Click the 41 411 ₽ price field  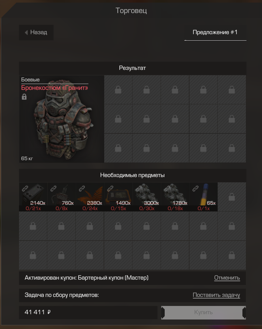(88, 312)
